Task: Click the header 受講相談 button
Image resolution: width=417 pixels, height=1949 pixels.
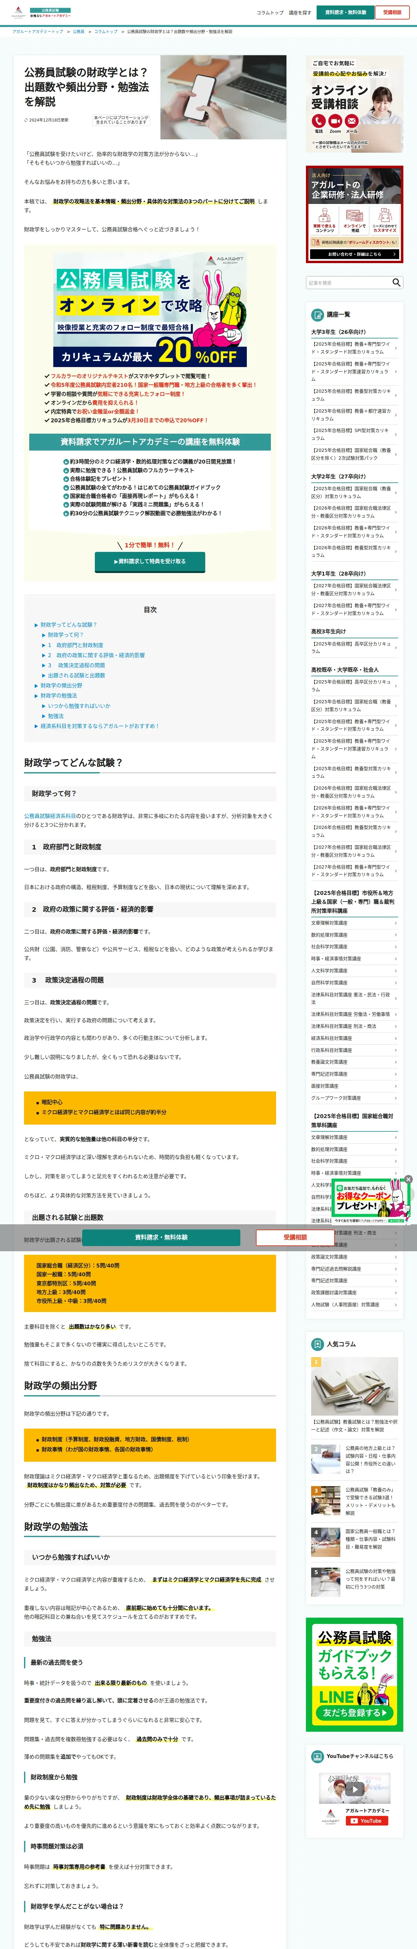Action: click(x=392, y=13)
